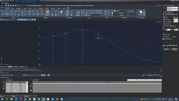
Task: Click the Total Range value field
Action: (174, 37)
